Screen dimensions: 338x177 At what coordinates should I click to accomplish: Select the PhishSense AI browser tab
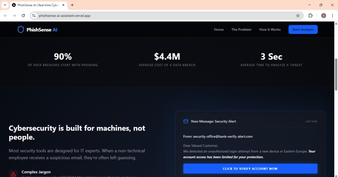tap(39, 5)
